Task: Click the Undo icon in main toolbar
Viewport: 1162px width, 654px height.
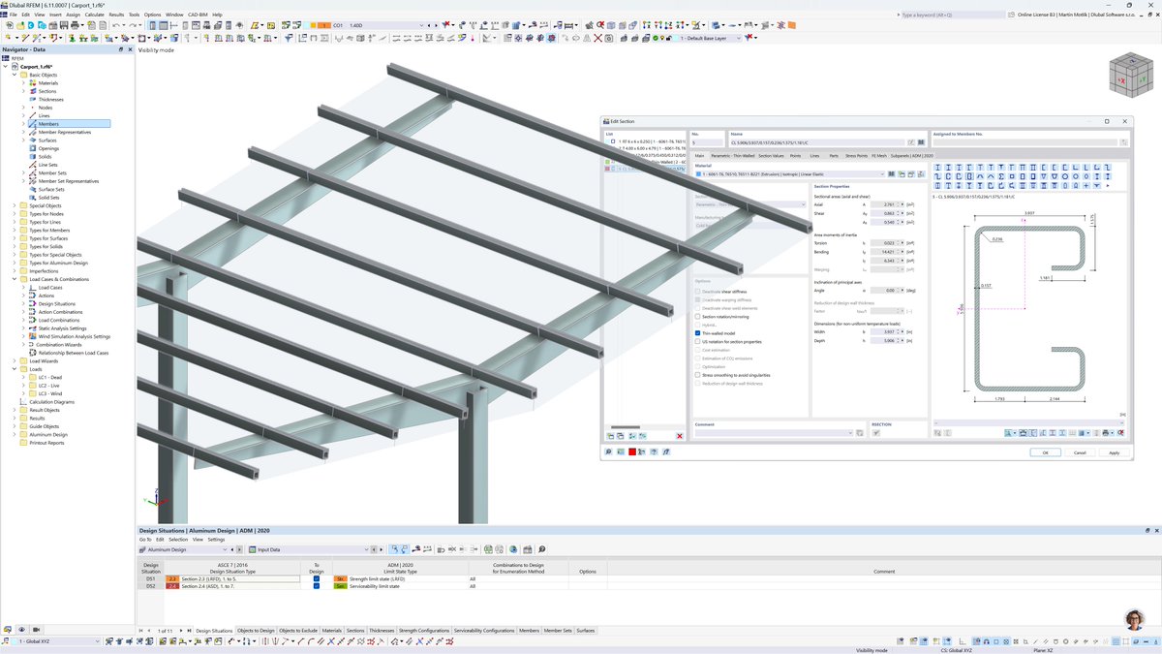Action: pos(115,25)
